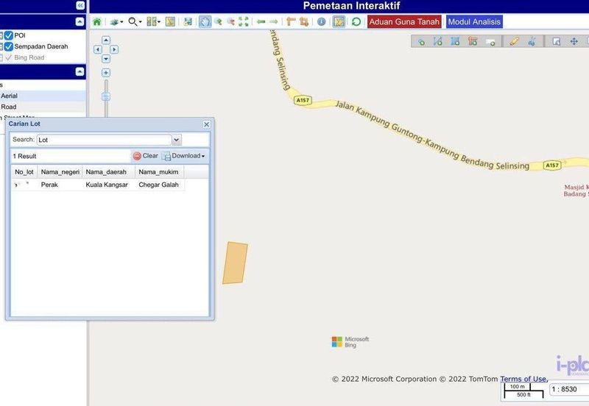Collapse the left sidebar panel

pos(80,5)
